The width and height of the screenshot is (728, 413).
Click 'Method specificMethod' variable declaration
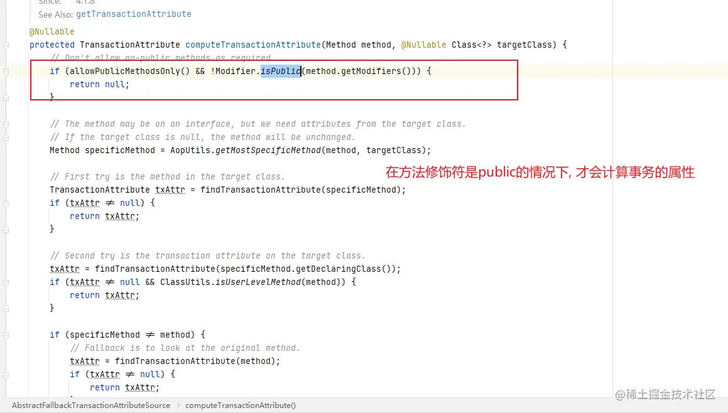click(x=102, y=151)
